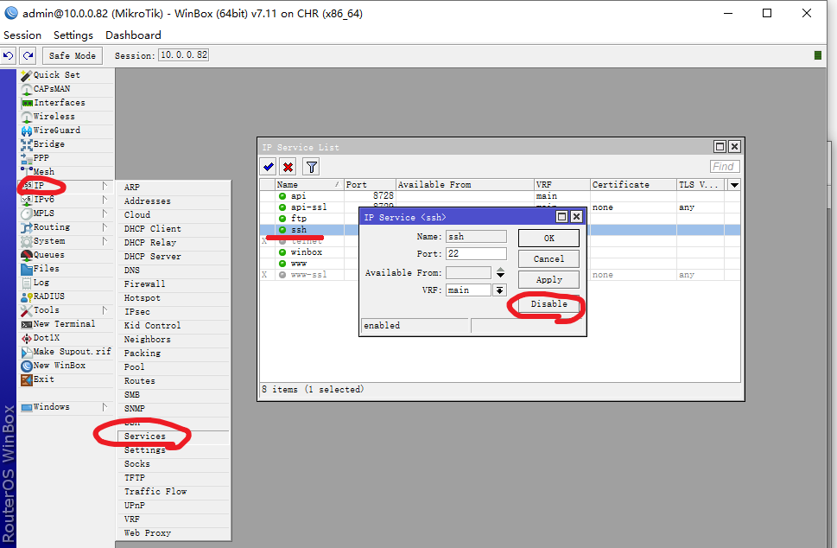Open the VRF dropdown
The image size is (837, 548).
pyautogui.click(x=499, y=290)
